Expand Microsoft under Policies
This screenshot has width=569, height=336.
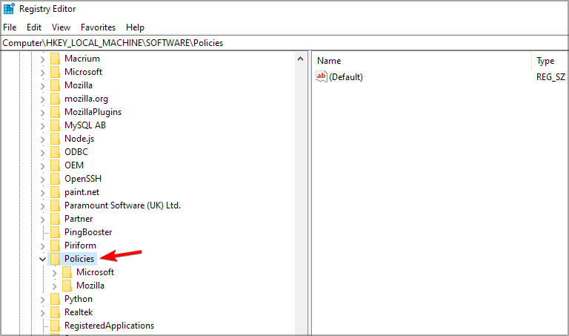(x=54, y=272)
